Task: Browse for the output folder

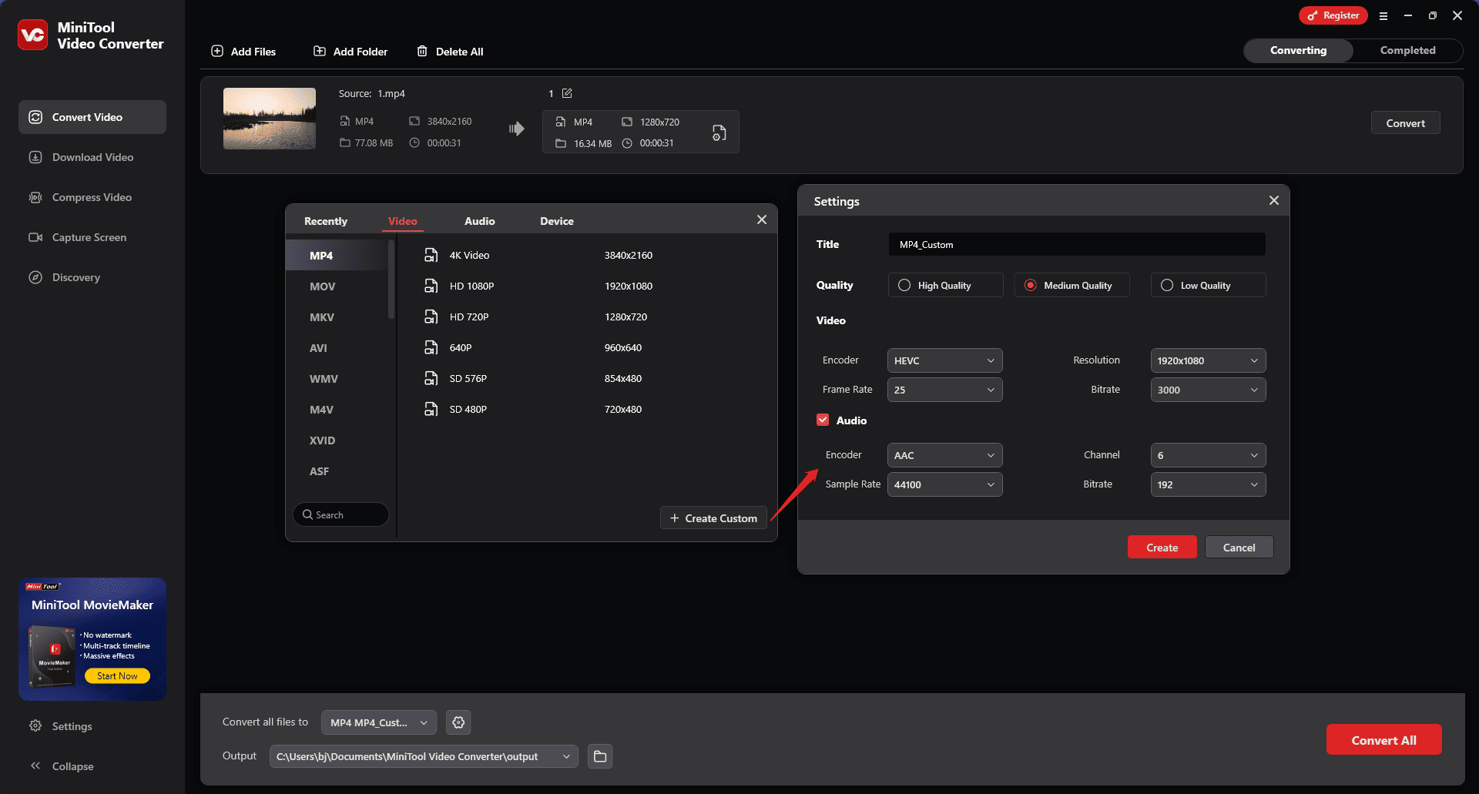Action: pyautogui.click(x=600, y=756)
